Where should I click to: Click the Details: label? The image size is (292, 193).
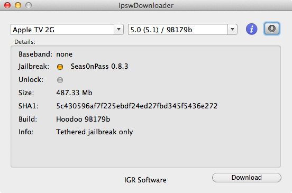point(25,42)
